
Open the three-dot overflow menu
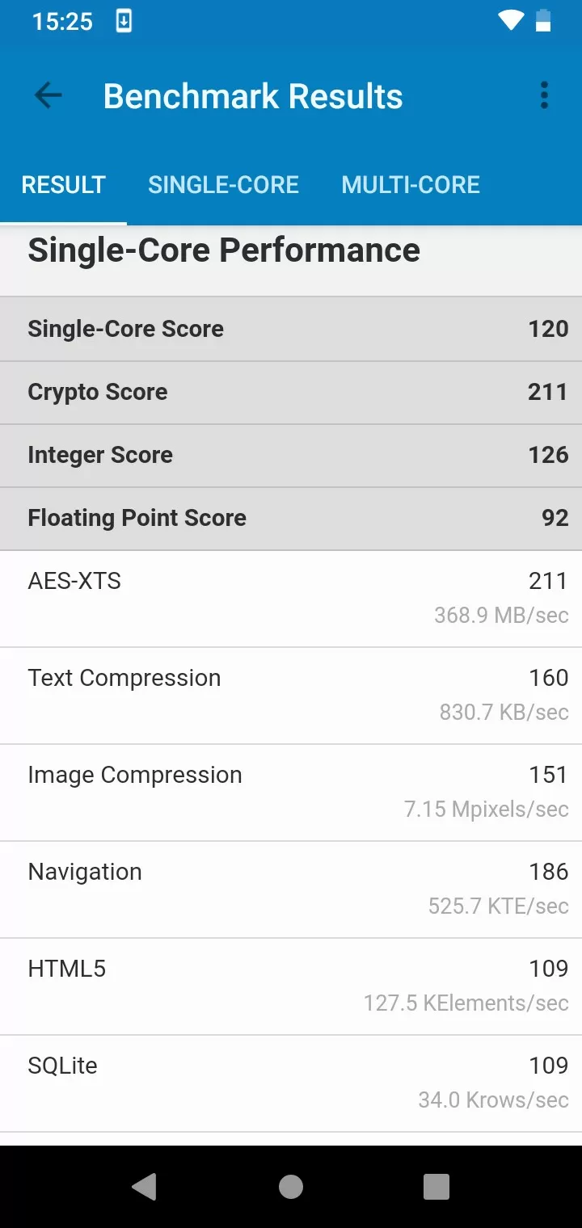tap(544, 96)
